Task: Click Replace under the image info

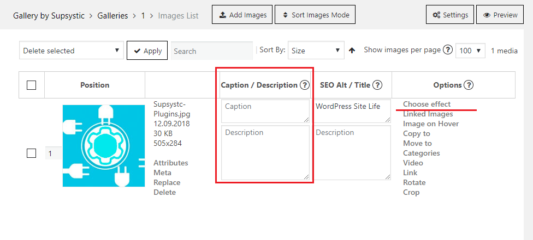Action: (x=167, y=182)
